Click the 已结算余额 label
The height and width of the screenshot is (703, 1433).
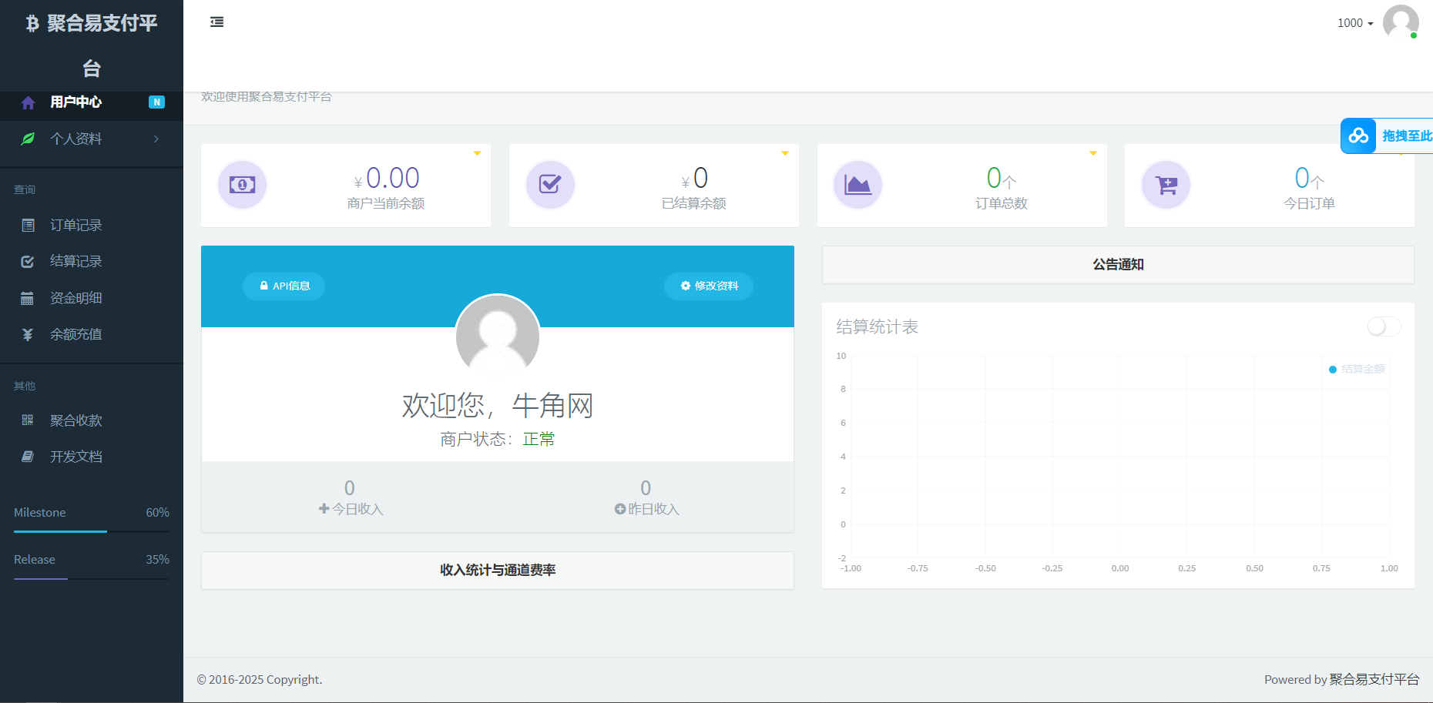(x=694, y=204)
